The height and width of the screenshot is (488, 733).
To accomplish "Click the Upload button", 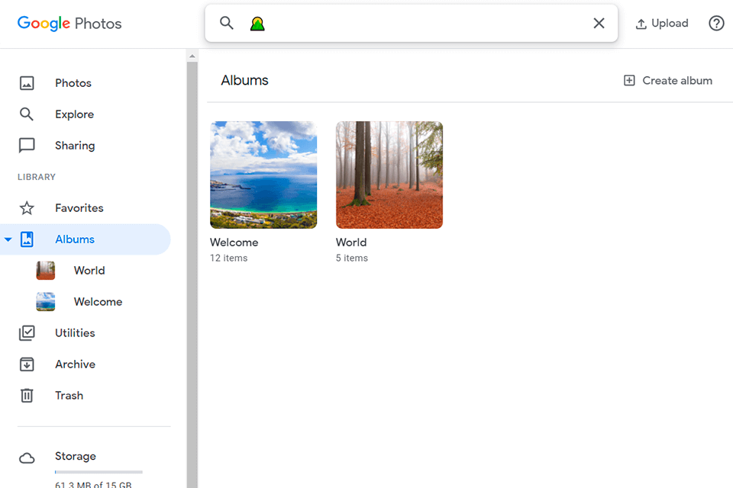I will (x=662, y=24).
